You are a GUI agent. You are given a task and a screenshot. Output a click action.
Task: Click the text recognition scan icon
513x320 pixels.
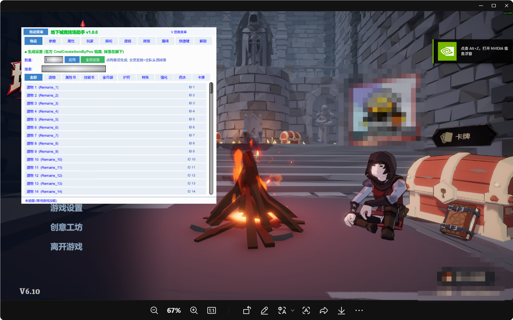click(x=306, y=310)
